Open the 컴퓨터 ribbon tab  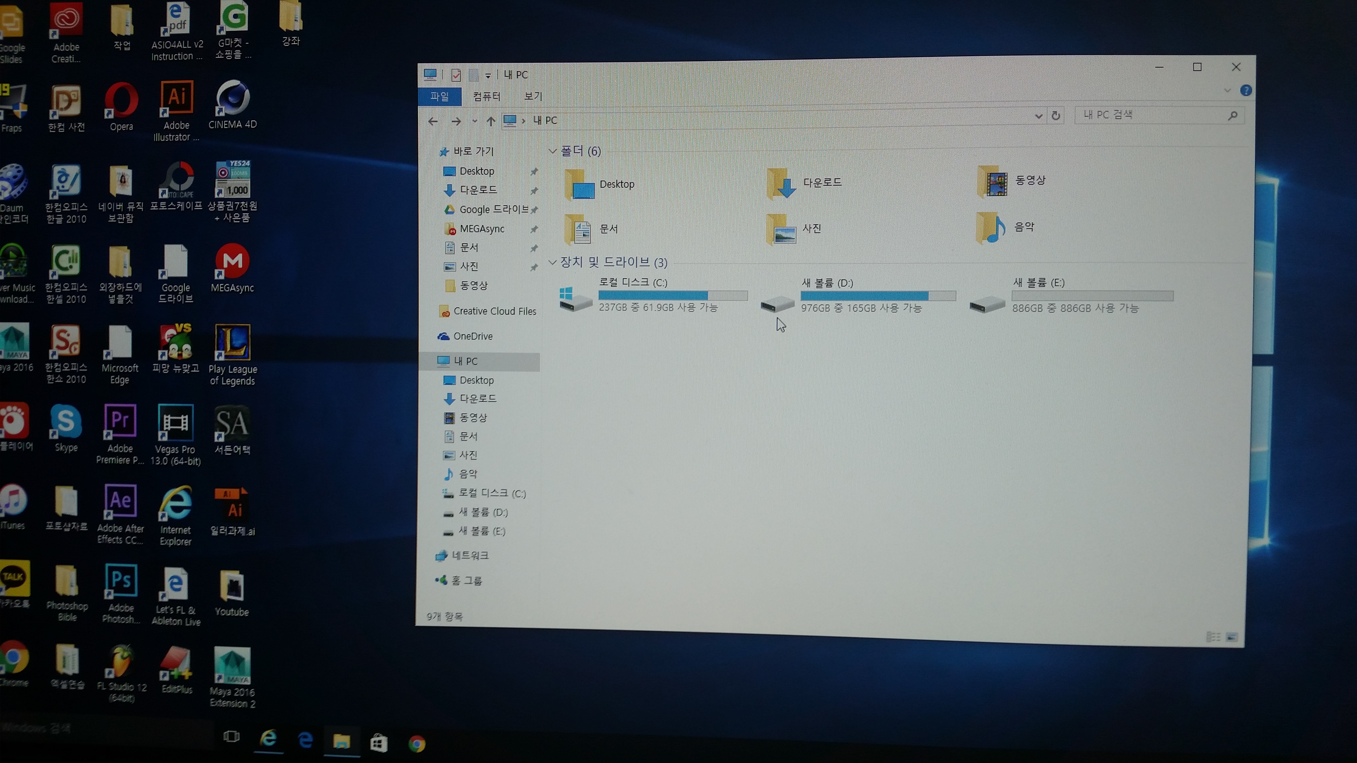click(486, 96)
